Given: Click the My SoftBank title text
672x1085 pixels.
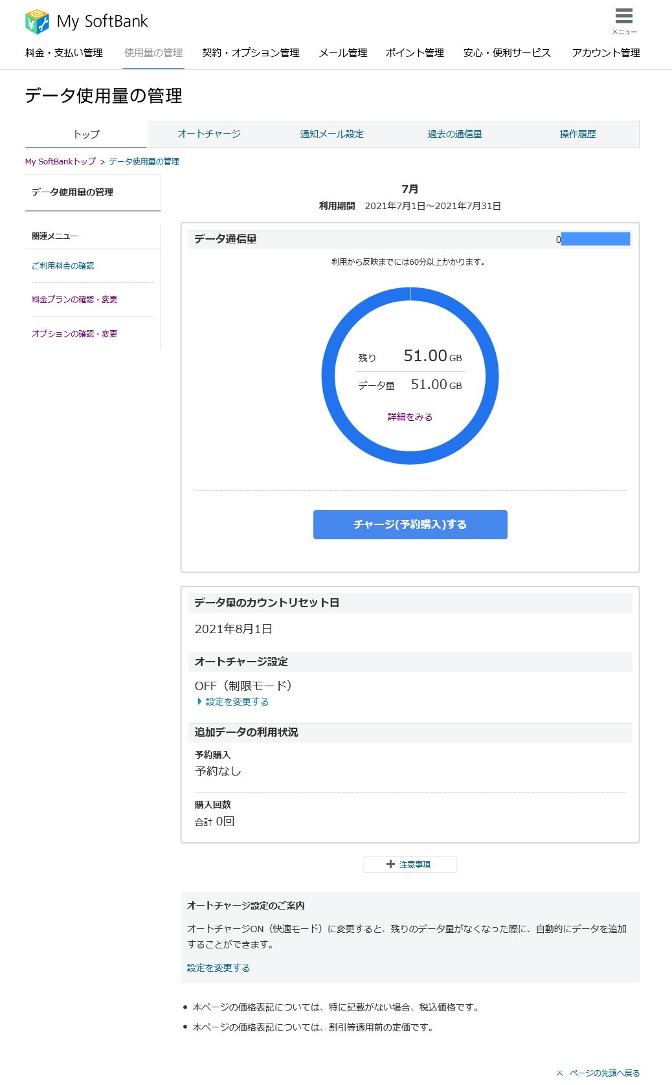Looking at the screenshot, I should (x=102, y=21).
